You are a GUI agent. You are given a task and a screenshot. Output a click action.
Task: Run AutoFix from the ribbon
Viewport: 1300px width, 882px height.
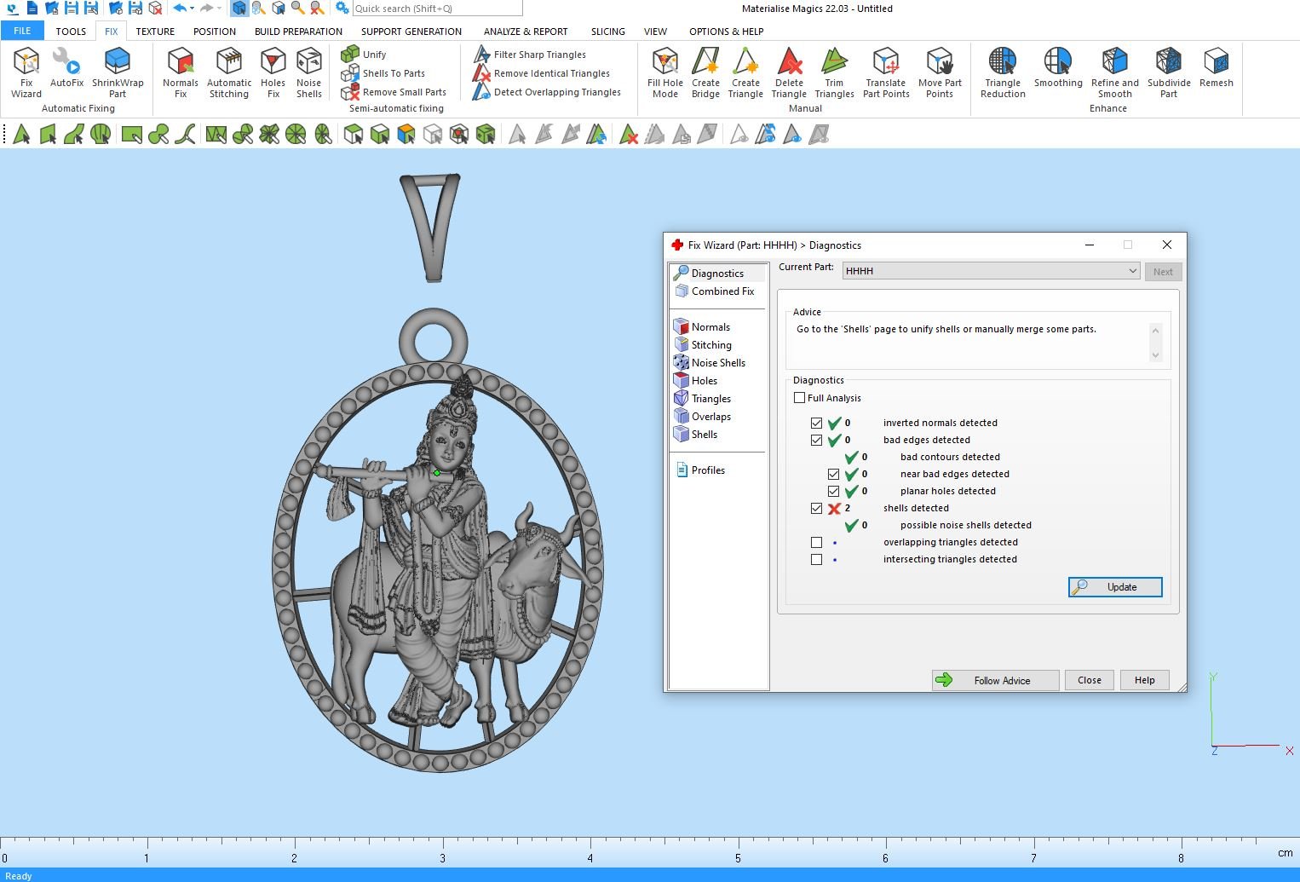66,68
